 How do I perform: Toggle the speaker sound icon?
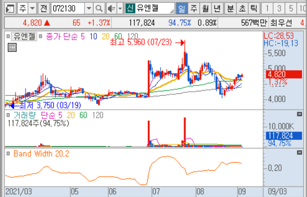coord(112,8)
